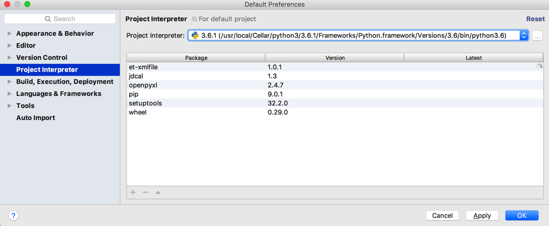The height and width of the screenshot is (226, 549).
Task: Focus the settings Search field
Action: pos(60,19)
